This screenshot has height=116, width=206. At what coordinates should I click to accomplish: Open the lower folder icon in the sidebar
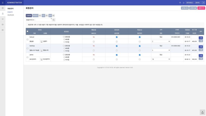coord(3,30)
